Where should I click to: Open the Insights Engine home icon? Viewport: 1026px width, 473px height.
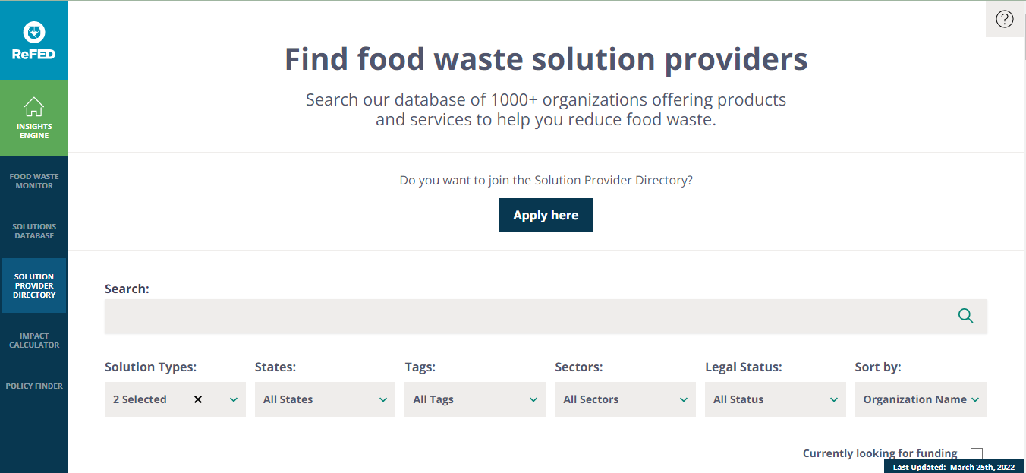(34, 107)
